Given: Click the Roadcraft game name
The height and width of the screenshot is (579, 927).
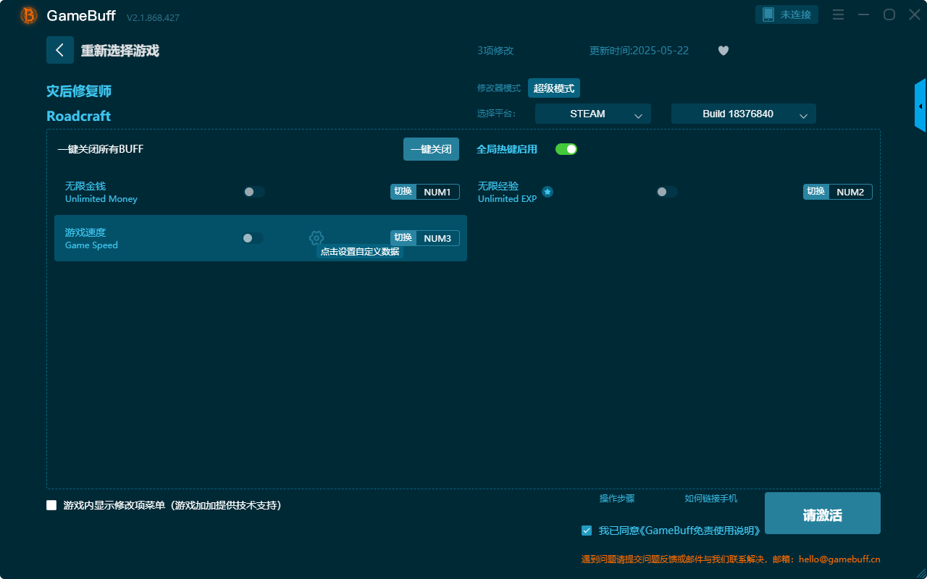Looking at the screenshot, I should click(x=79, y=116).
